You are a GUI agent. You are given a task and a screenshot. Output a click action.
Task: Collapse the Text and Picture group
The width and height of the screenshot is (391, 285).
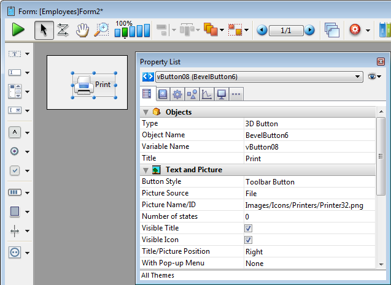pyautogui.click(x=146, y=170)
